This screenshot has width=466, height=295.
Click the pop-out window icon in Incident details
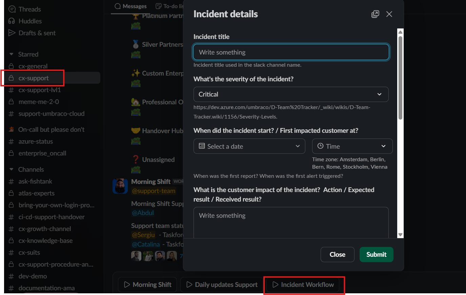pyautogui.click(x=375, y=14)
